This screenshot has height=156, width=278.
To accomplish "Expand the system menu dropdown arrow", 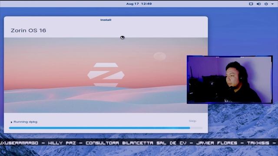I will 272,4.
